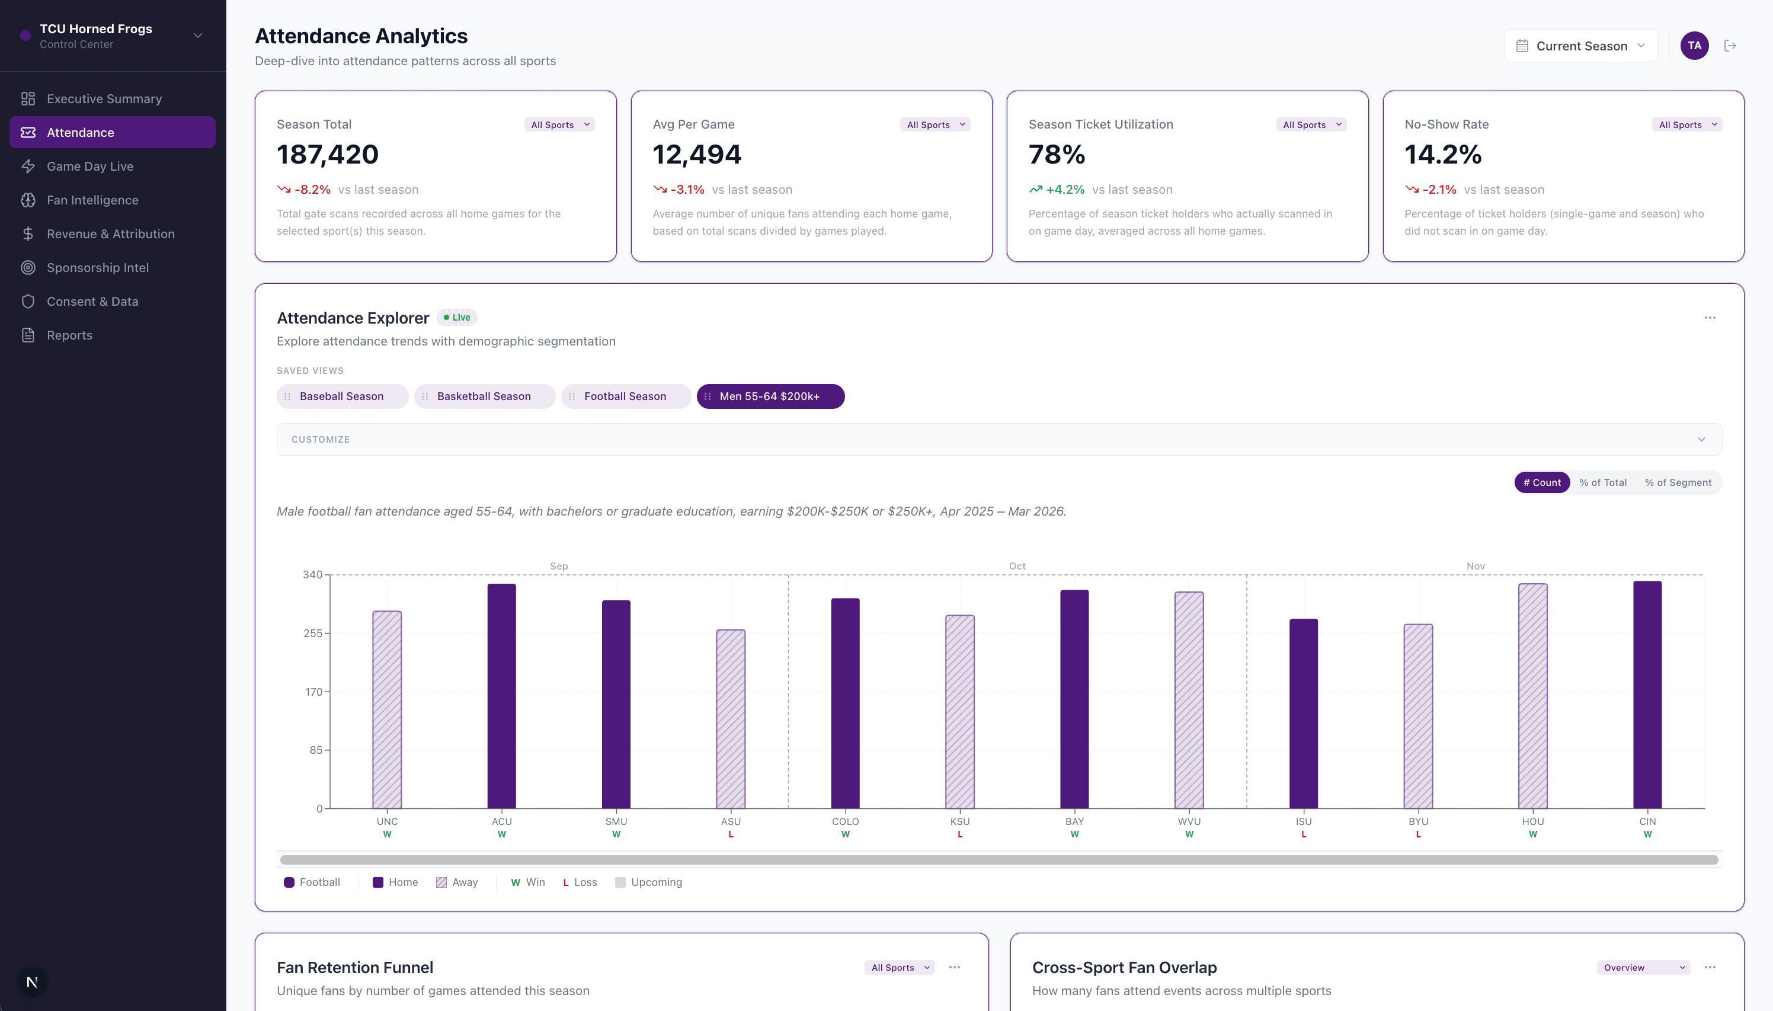Open the Game Day Live page
The height and width of the screenshot is (1011, 1773).
pos(113,167)
